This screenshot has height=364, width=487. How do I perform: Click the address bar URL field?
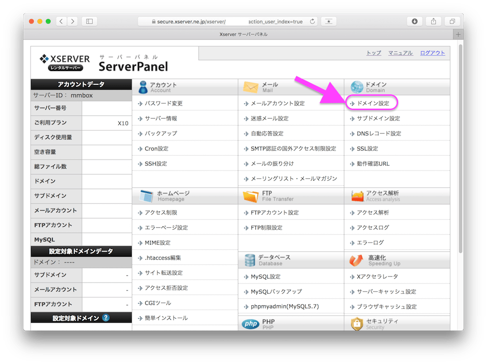(x=227, y=21)
